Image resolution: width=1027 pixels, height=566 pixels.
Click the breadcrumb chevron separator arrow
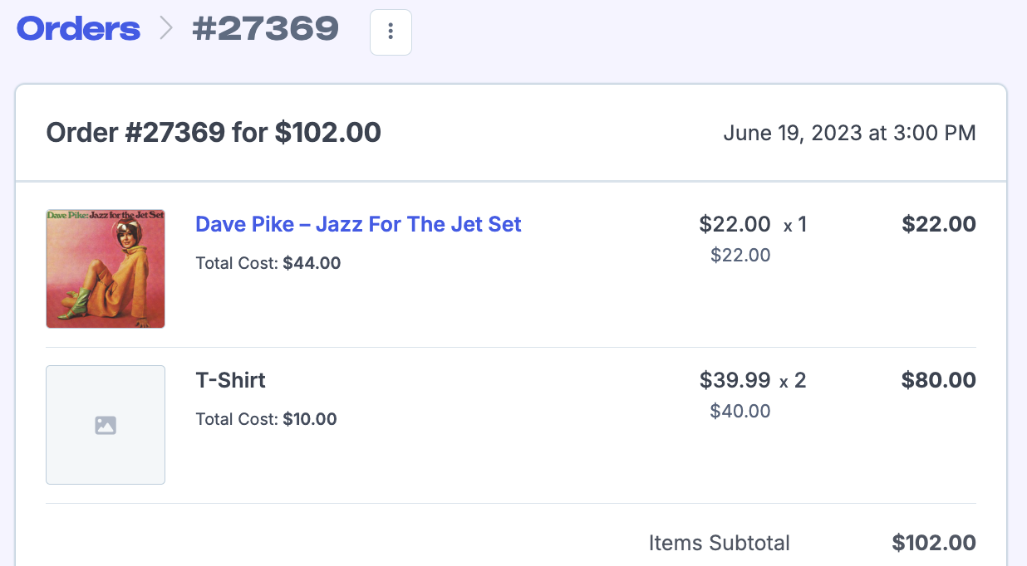tap(166, 29)
